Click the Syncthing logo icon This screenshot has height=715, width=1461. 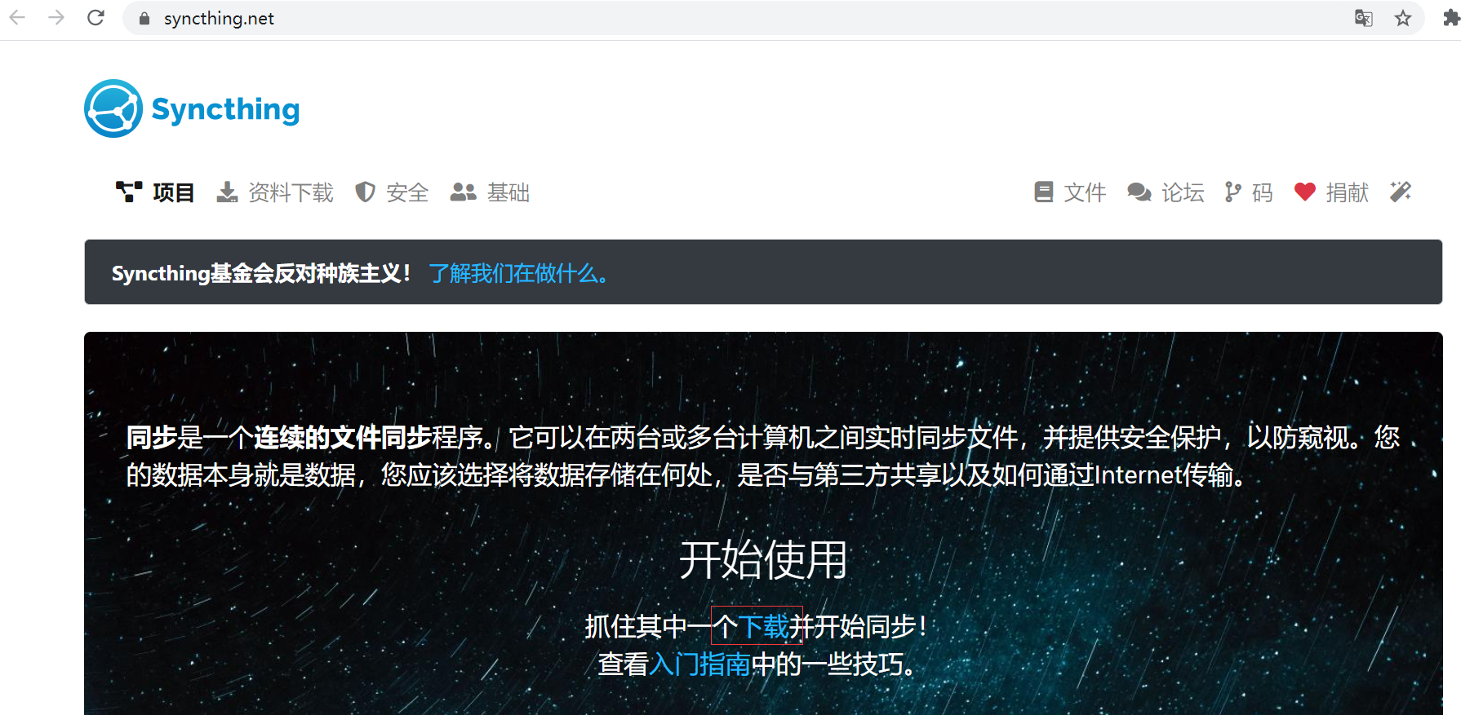[113, 108]
